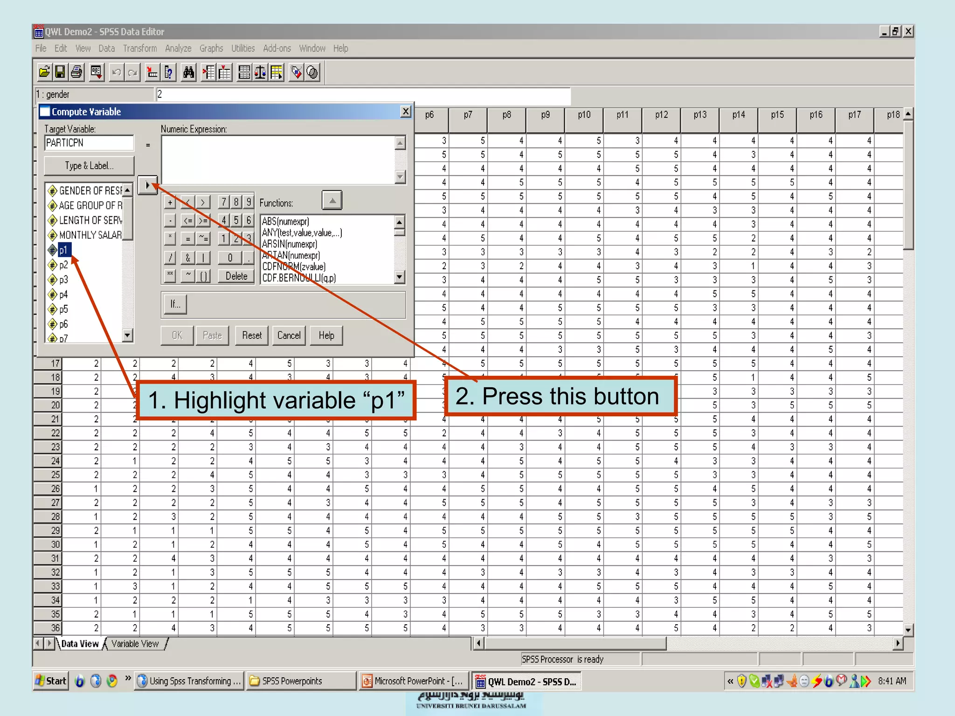Viewport: 955px width, 716px height.
Task: Click the Weight Cases scales icon
Action: [260, 72]
